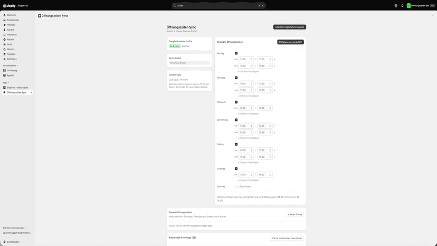Open the three-dot menu at top right of page
The height and width of the screenshot is (246, 437).
tap(433, 16)
